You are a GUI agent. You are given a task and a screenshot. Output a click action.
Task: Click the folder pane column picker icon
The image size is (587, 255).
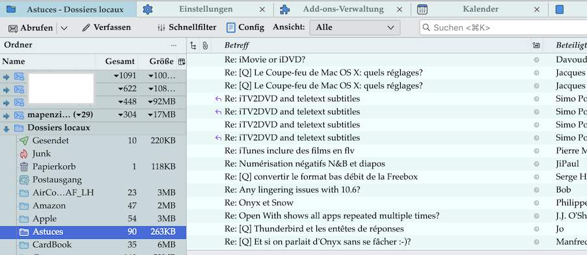point(182,61)
